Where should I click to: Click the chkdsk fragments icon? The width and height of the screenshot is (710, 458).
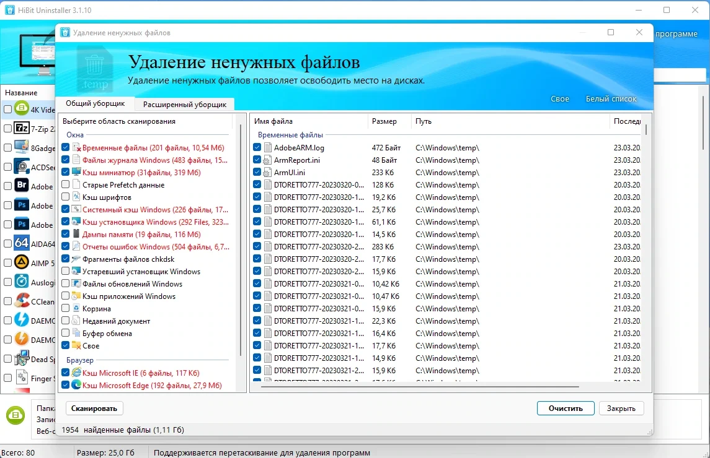point(76,259)
